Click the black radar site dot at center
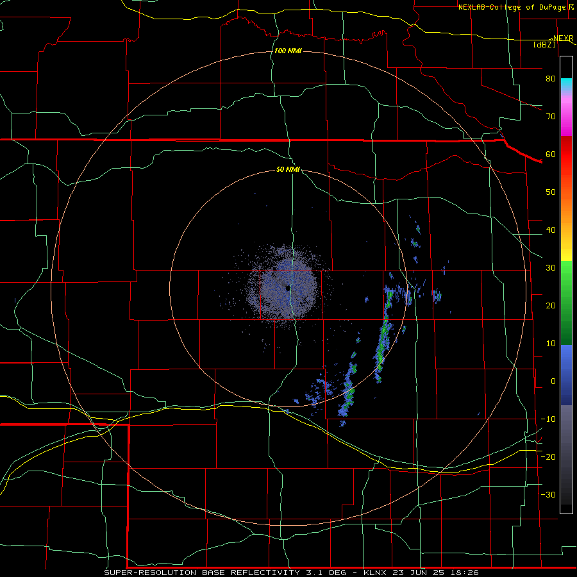This screenshot has width=577, height=577. (x=287, y=288)
